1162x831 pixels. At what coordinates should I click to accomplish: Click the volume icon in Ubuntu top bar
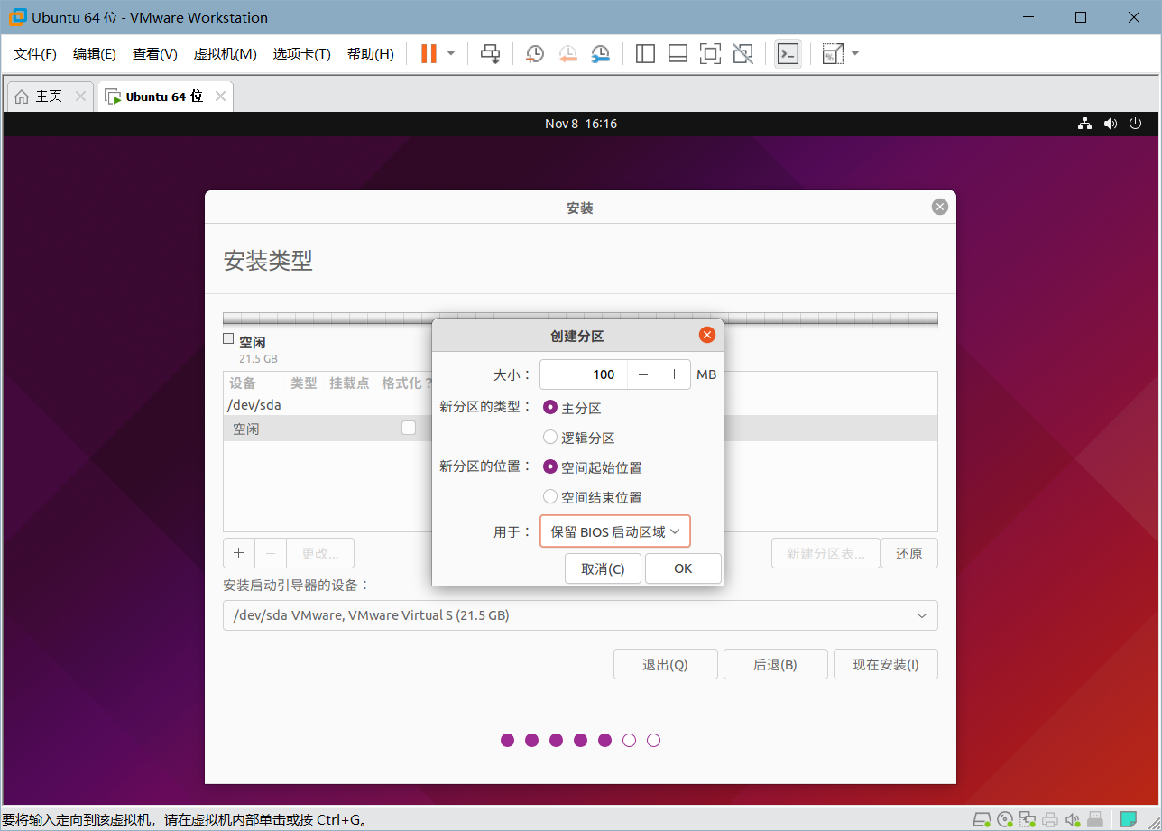1111,124
